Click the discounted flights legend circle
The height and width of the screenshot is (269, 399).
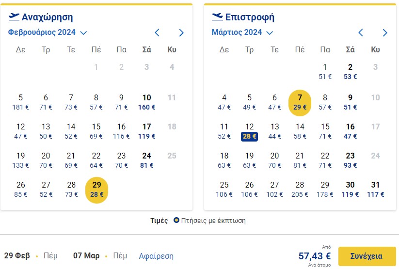click(176, 220)
